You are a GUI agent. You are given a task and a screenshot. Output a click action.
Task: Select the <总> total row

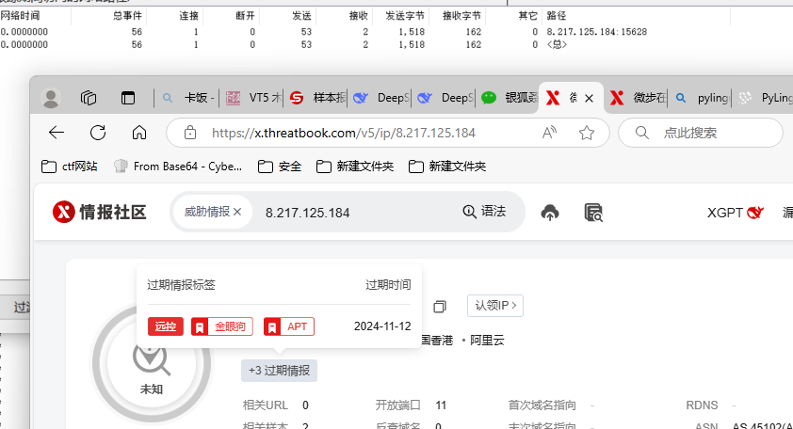click(x=557, y=44)
